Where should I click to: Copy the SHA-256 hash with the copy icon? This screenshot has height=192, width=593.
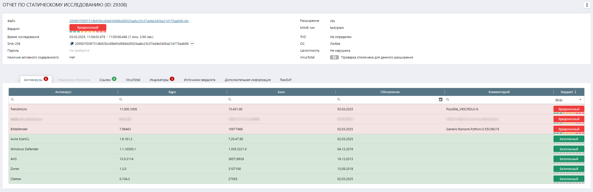point(72,44)
